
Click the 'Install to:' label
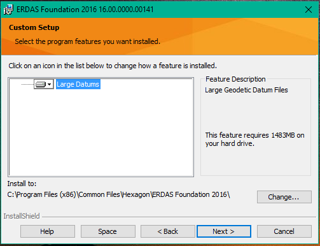[22, 184]
